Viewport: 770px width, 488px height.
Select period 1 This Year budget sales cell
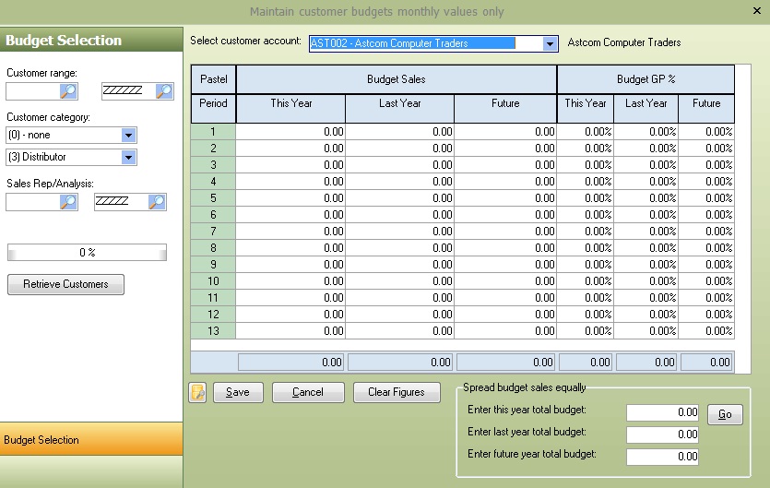click(290, 132)
